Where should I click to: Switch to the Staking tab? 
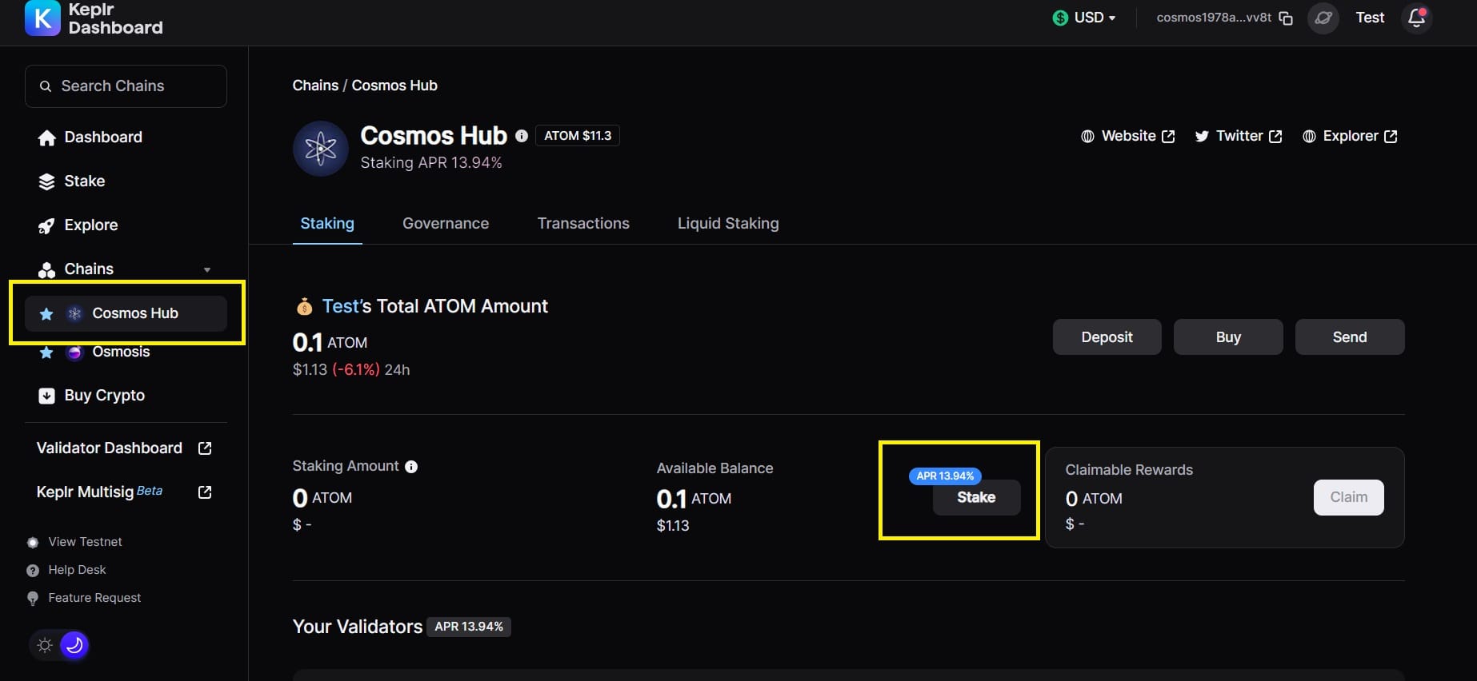[x=327, y=224]
